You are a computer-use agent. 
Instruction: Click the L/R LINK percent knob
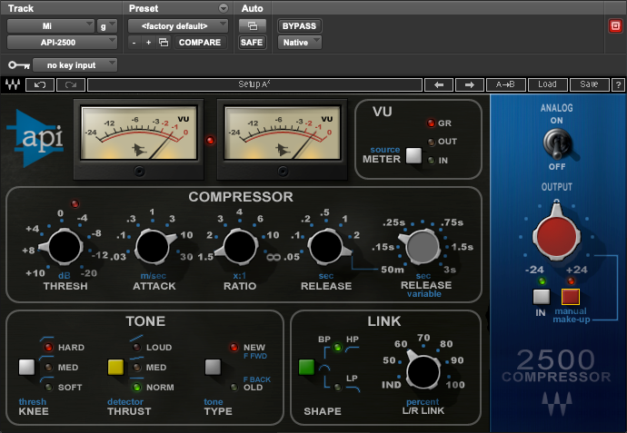pyautogui.click(x=423, y=371)
